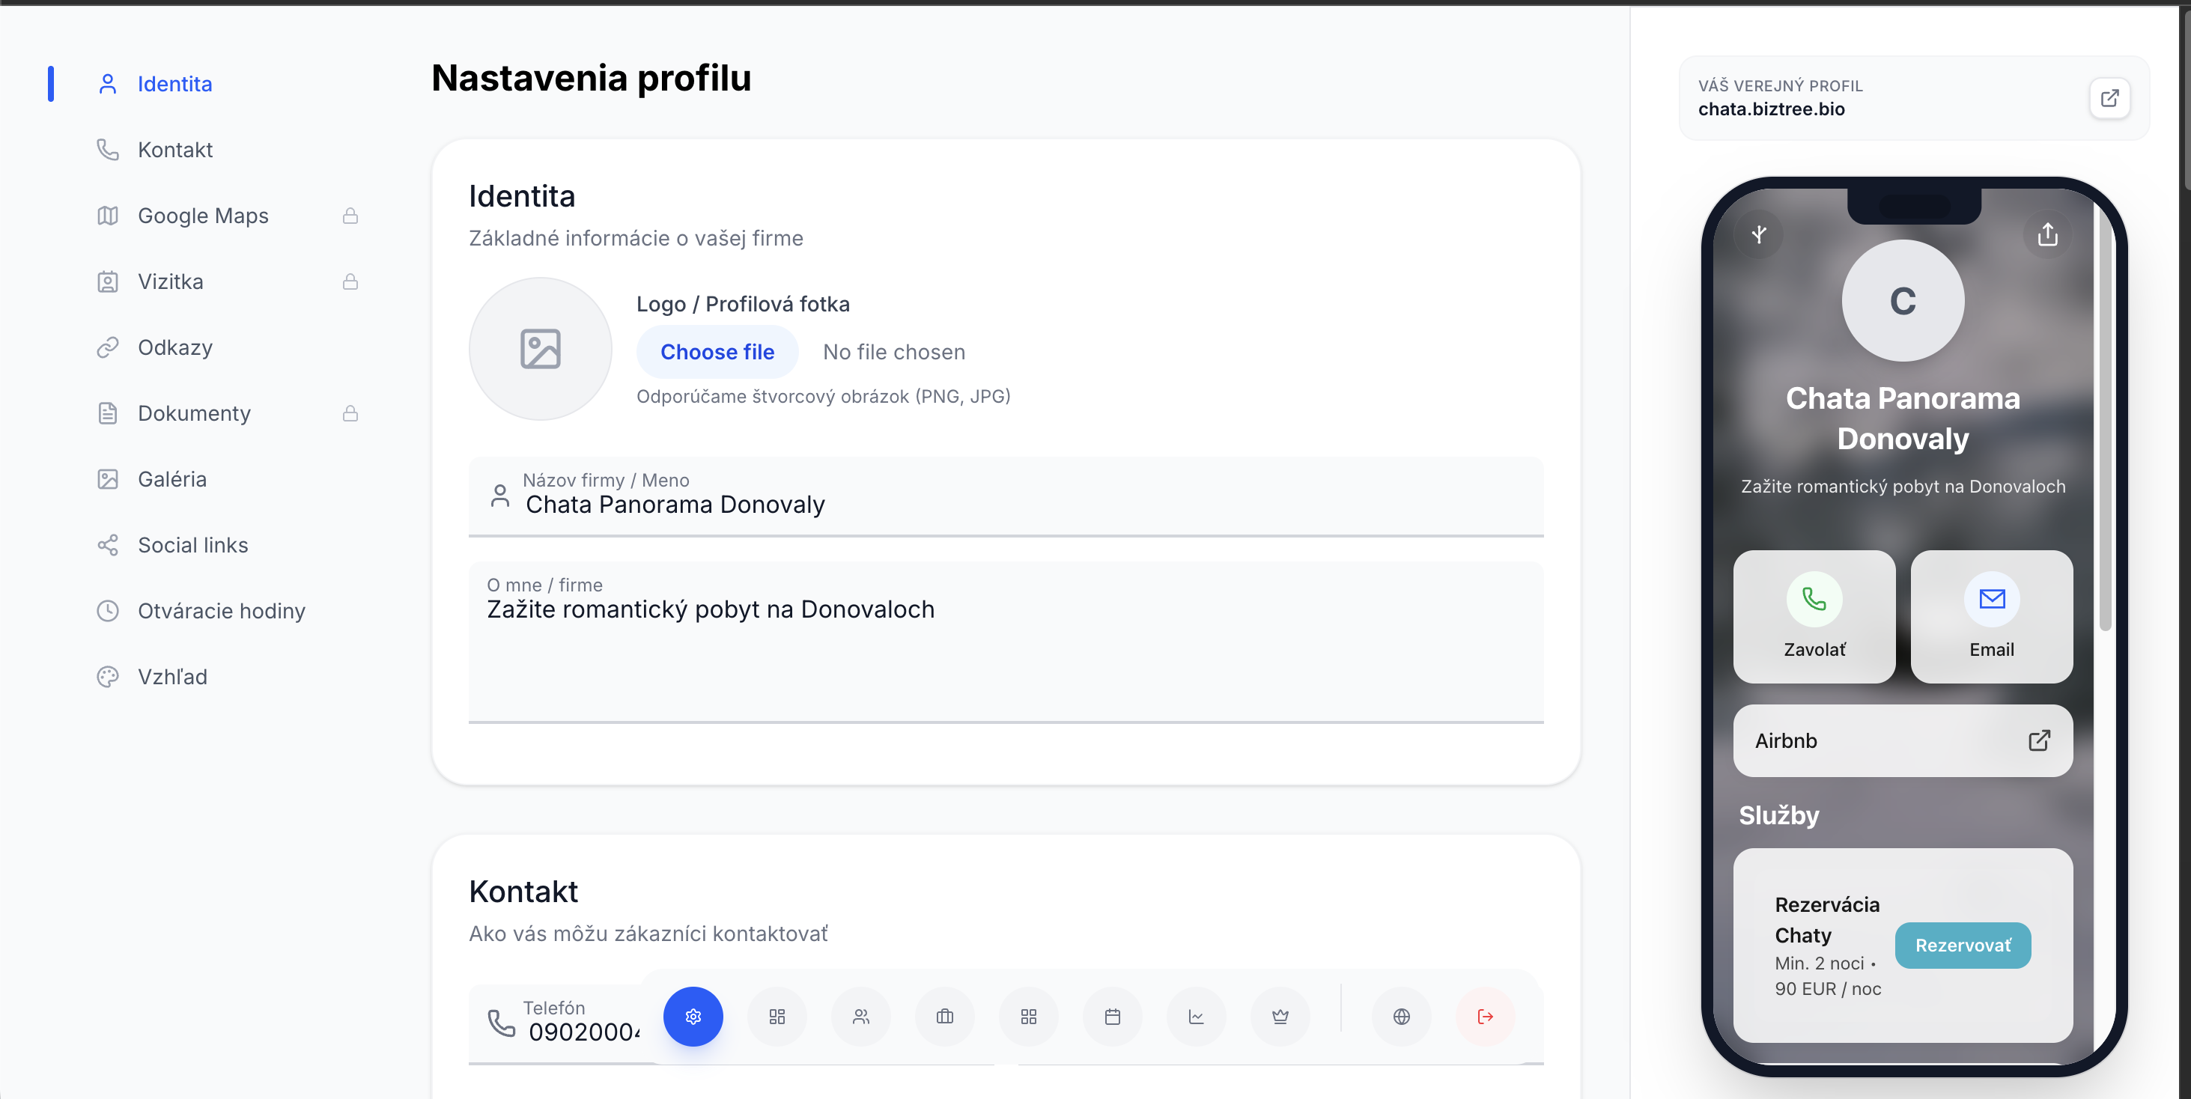Click the globe language icon in dock
Viewport: 2191px width, 1099px height.
(x=1402, y=1017)
